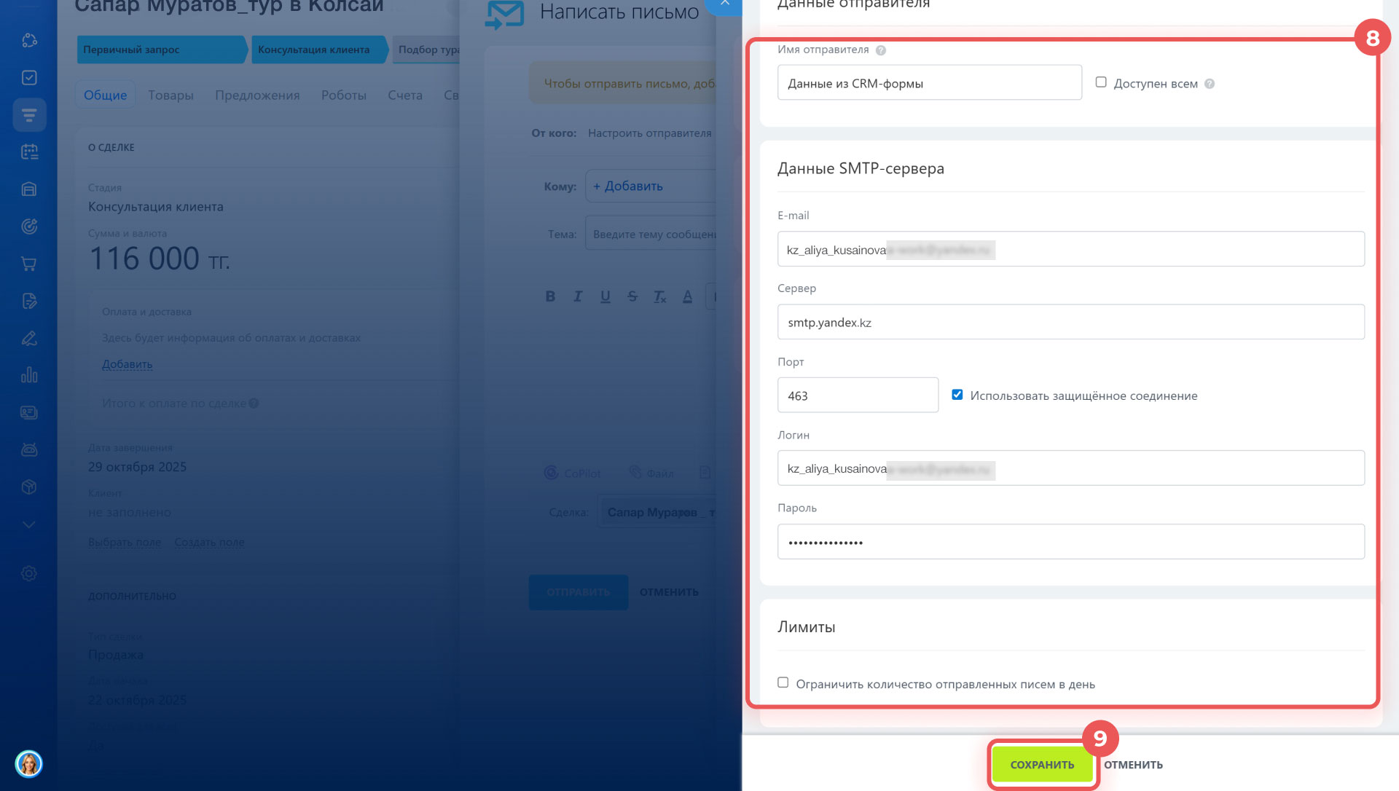Expand the sidebar chevron for more items
1399x791 pixels.
[x=29, y=524]
